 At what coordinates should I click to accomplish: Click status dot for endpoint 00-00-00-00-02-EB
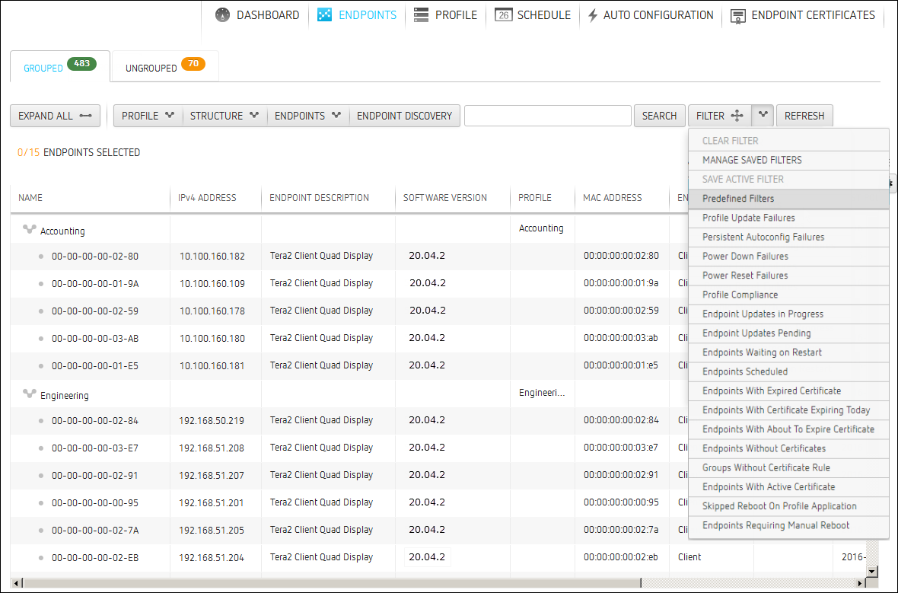(40, 558)
